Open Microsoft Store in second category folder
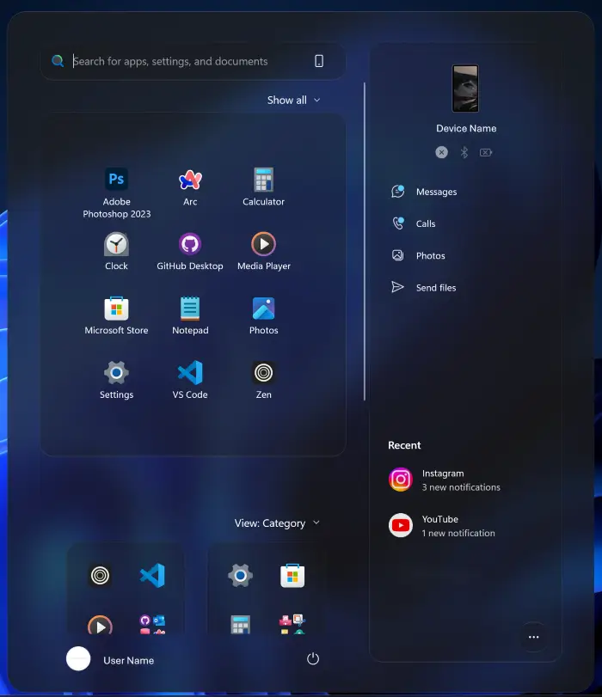The height and width of the screenshot is (697, 602). [292, 576]
